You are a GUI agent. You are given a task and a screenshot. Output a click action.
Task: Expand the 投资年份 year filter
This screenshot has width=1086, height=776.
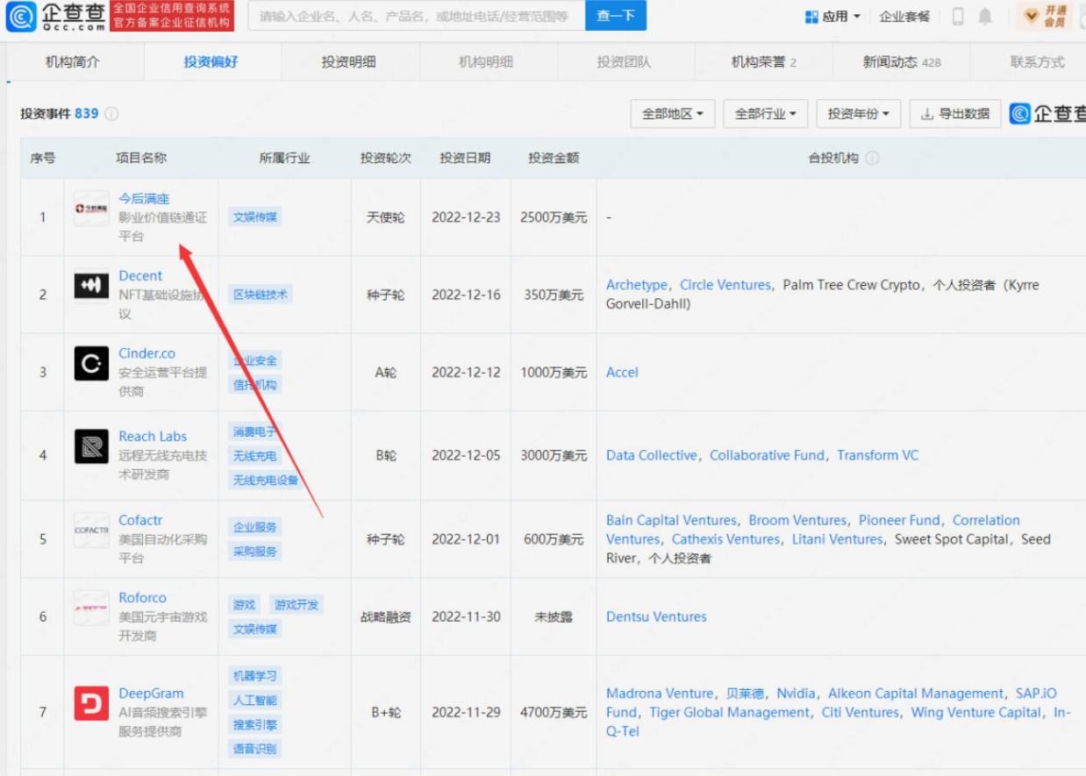coord(858,114)
